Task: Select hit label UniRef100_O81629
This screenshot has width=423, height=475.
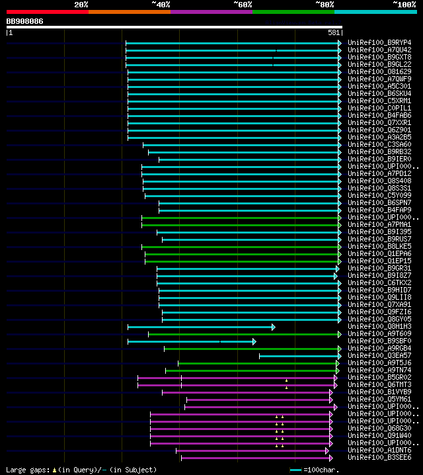Action: 379,71
